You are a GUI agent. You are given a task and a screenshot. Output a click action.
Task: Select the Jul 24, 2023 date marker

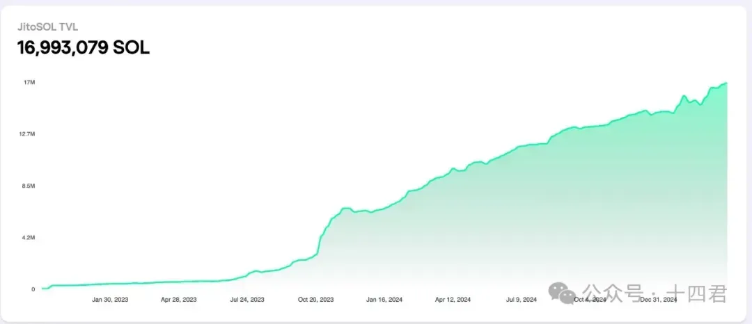coord(247,300)
